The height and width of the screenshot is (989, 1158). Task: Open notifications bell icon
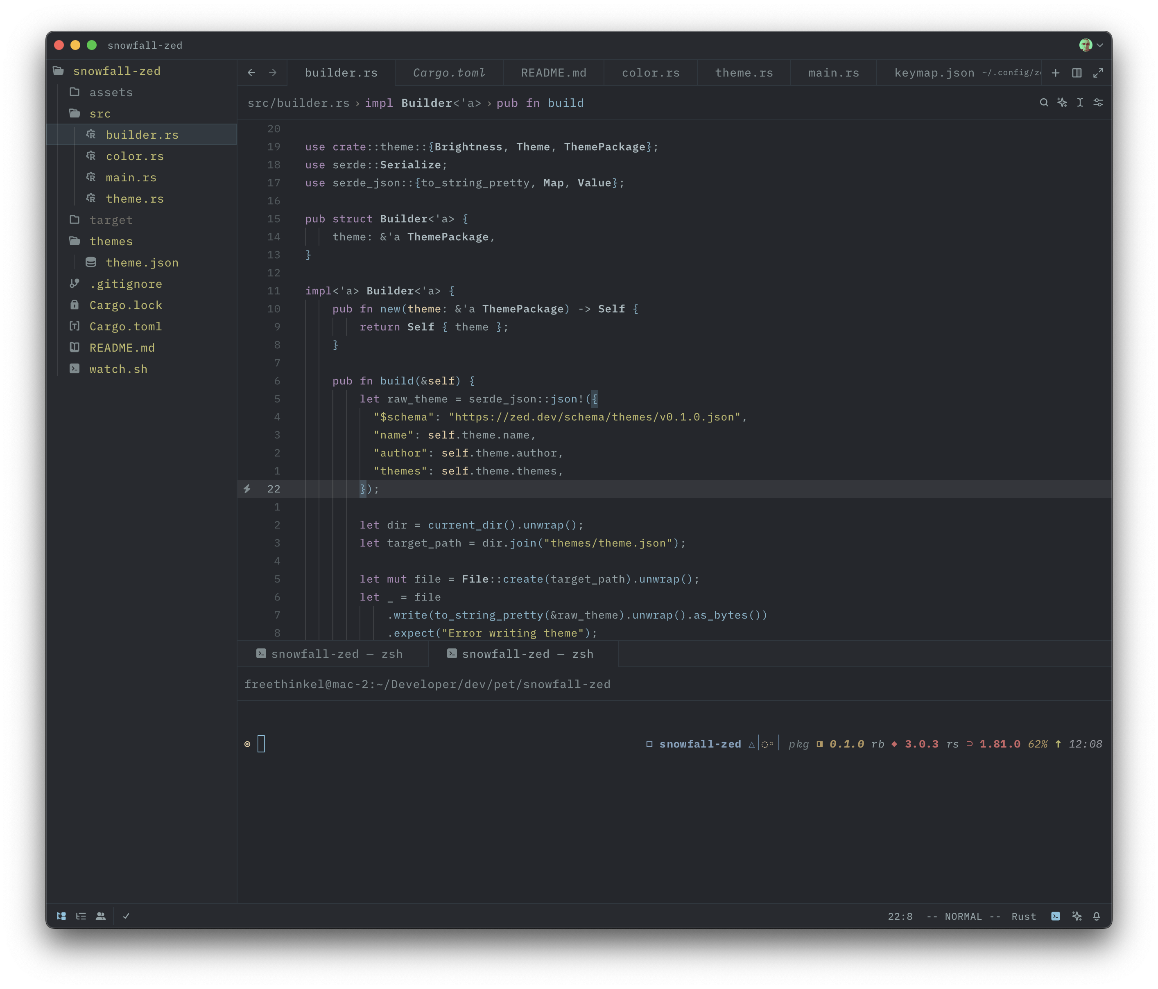pyautogui.click(x=1097, y=917)
